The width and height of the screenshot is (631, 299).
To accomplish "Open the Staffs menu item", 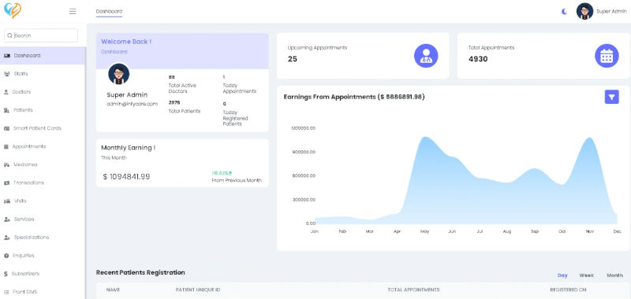I will (x=43, y=74).
